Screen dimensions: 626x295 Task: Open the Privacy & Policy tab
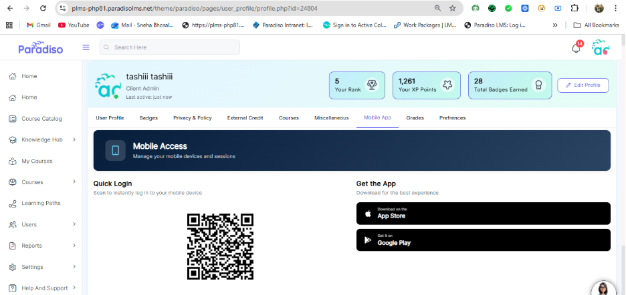click(192, 117)
